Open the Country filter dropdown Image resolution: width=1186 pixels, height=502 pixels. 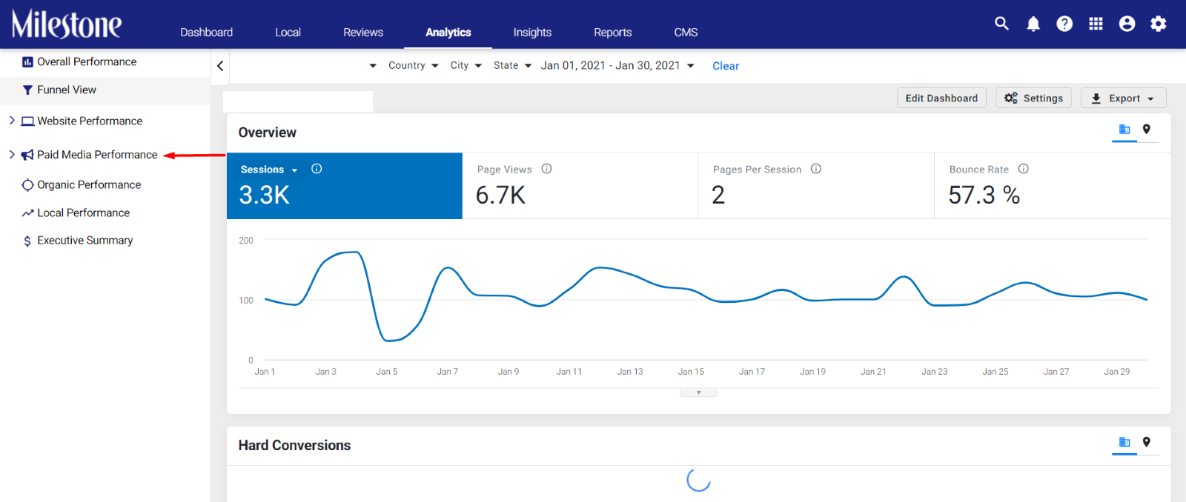coord(414,65)
